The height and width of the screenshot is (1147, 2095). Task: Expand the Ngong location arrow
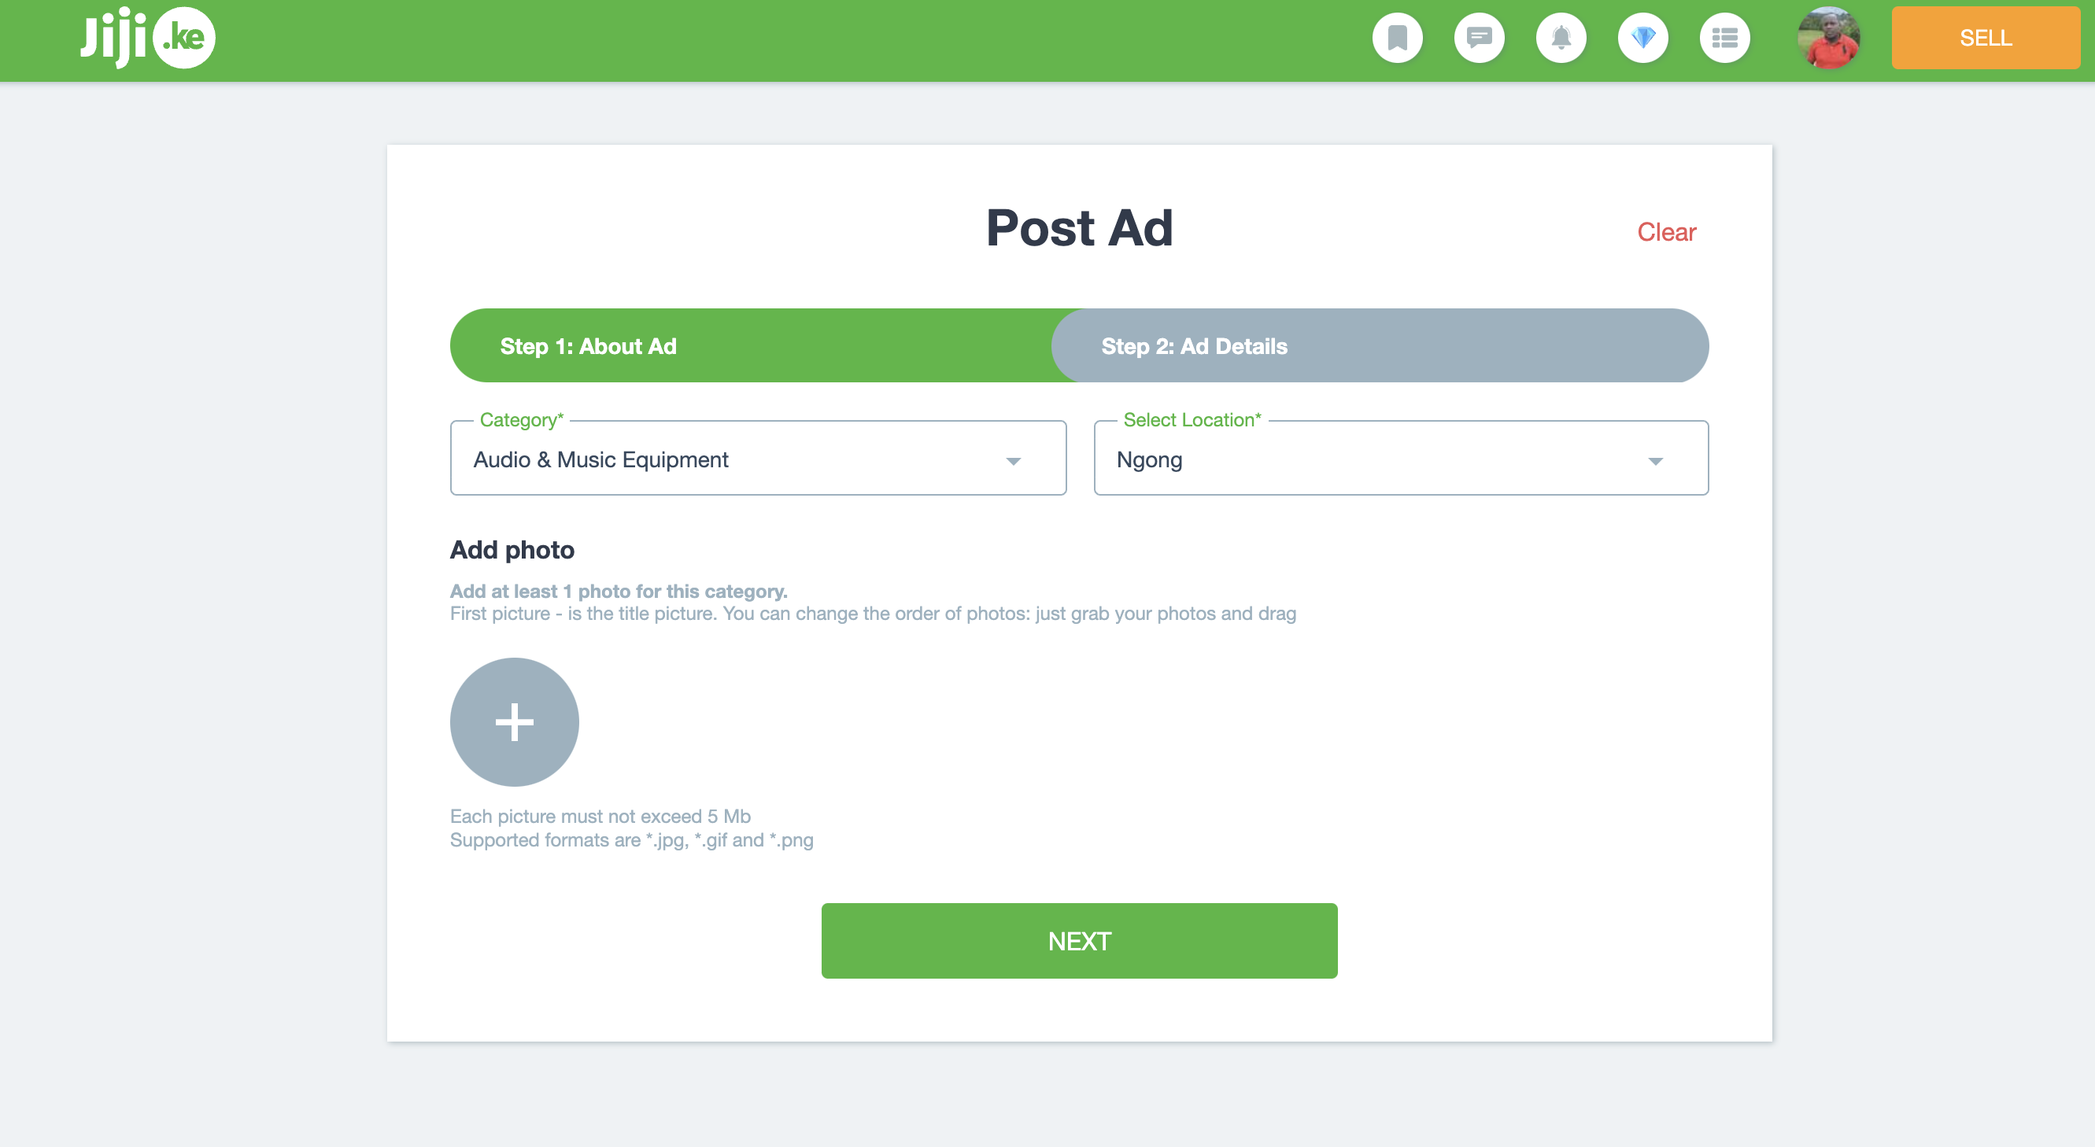point(1655,461)
